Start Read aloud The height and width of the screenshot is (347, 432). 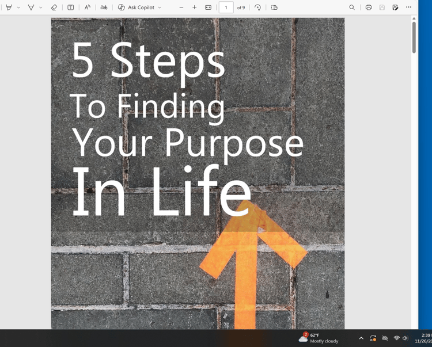click(x=88, y=7)
